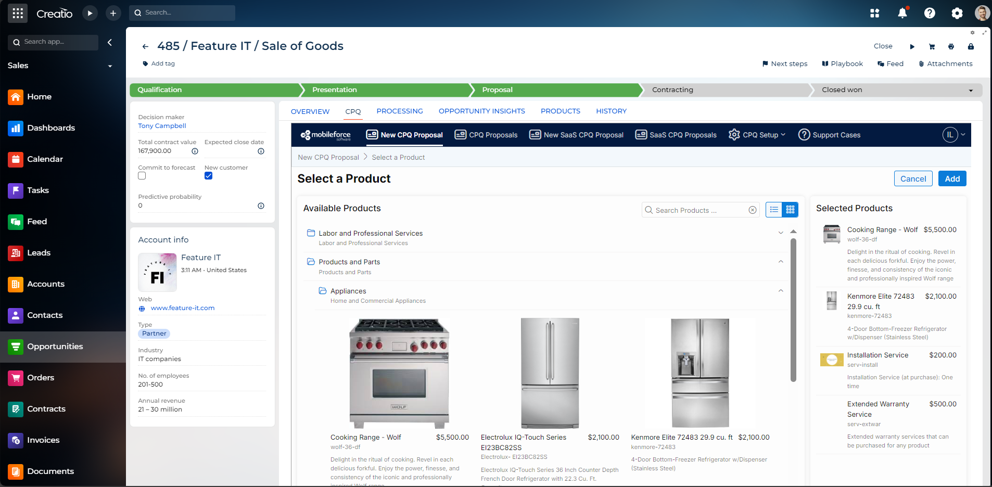Screen dimensions: 992x487
Task: Collapse Appliances subcategory
Action: click(x=781, y=291)
